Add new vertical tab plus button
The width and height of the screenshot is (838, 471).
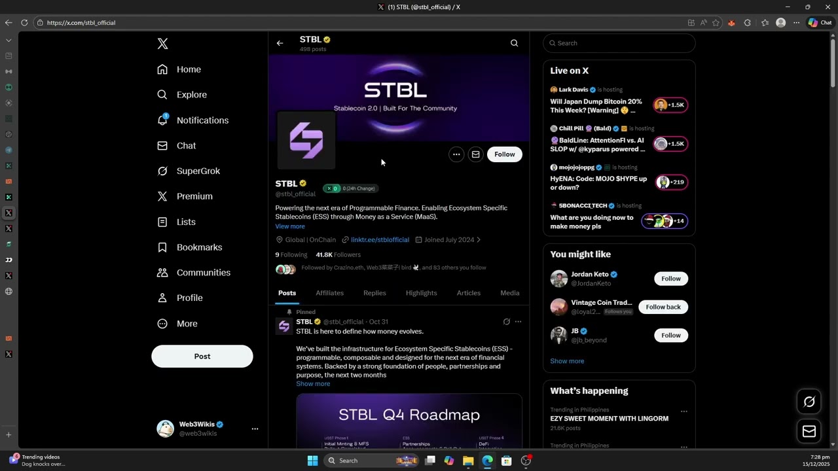[9, 434]
